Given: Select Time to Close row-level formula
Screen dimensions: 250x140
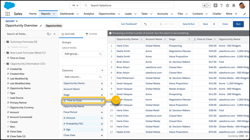Looking at the screenshot, I should coord(17,58).
